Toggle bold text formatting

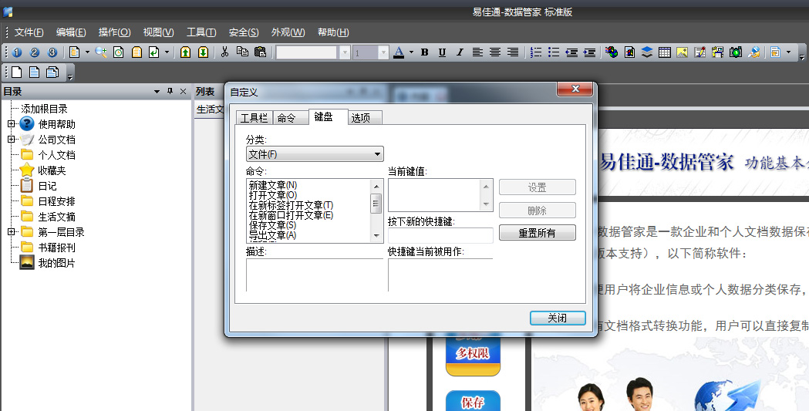(x=424, y=52)
